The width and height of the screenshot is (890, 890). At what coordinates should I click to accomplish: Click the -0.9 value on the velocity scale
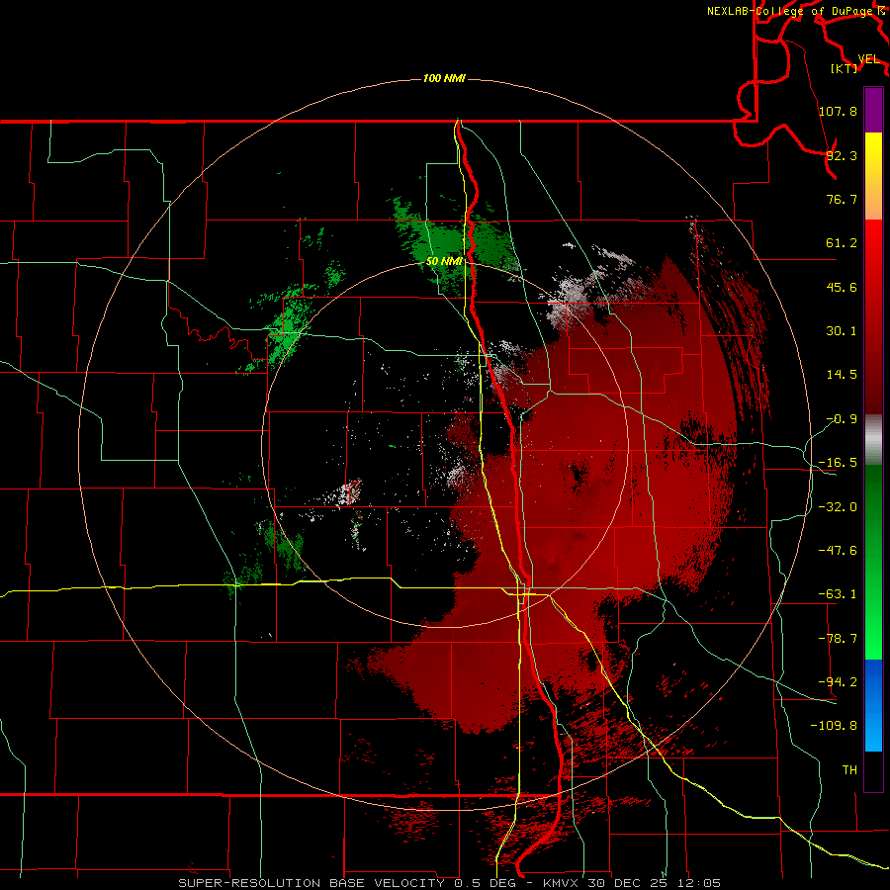click(842, 419)
